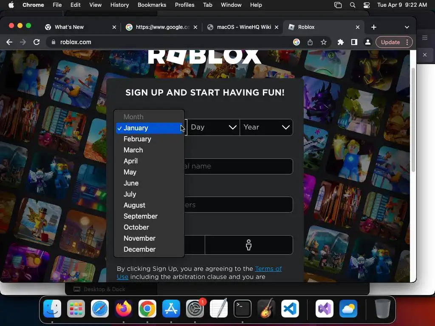Launch Safari from the Dock
Image resolution: width=435 pixels, height=326 pixels.
click(x=100, y=309)
